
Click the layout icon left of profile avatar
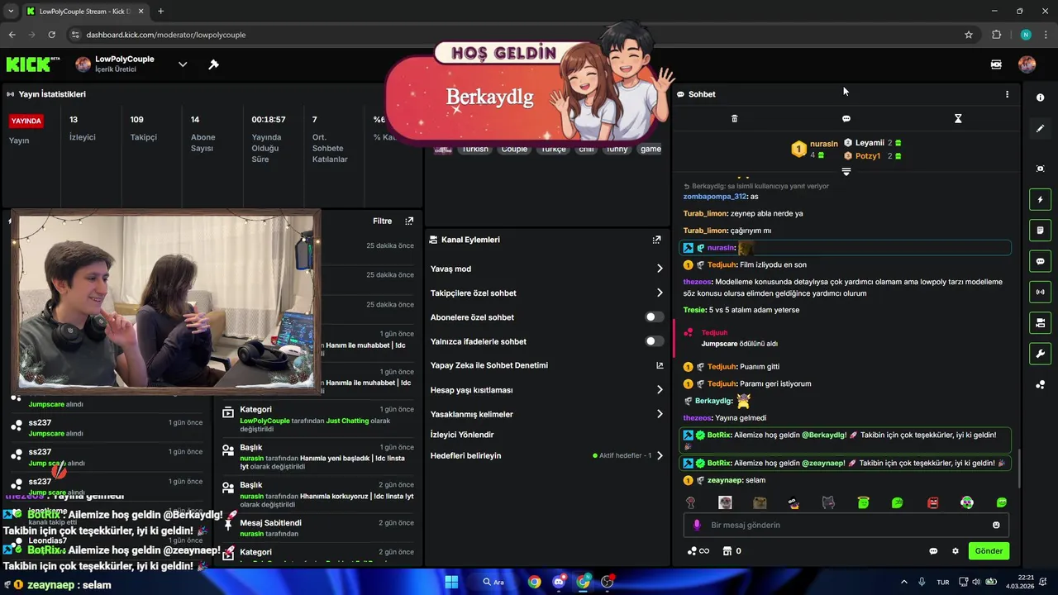click(996, 64)
